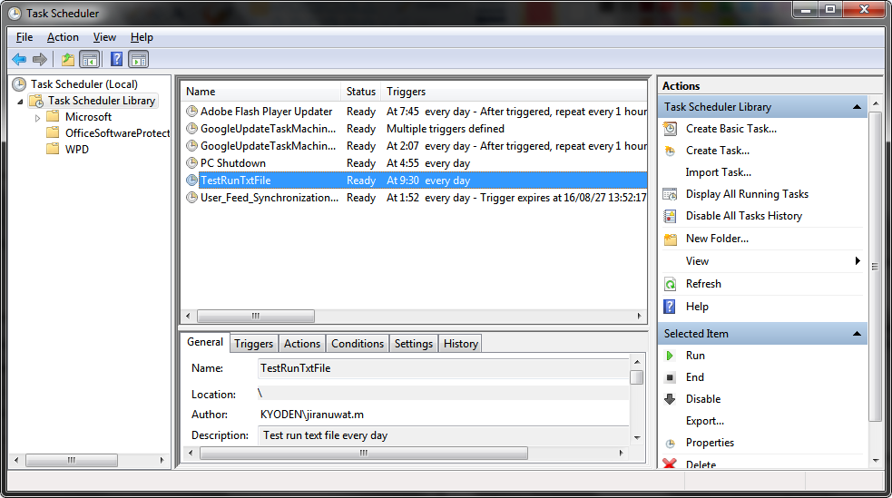
Task: Click the OfficeSoftwareProtect folder icon
Action: click(x=53, y=132)
